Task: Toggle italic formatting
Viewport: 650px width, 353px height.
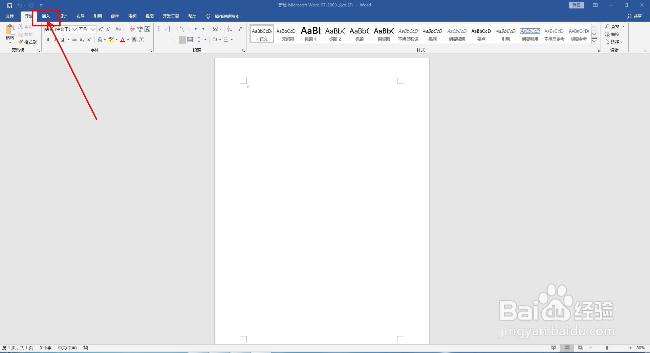Action: click(55, 40)
